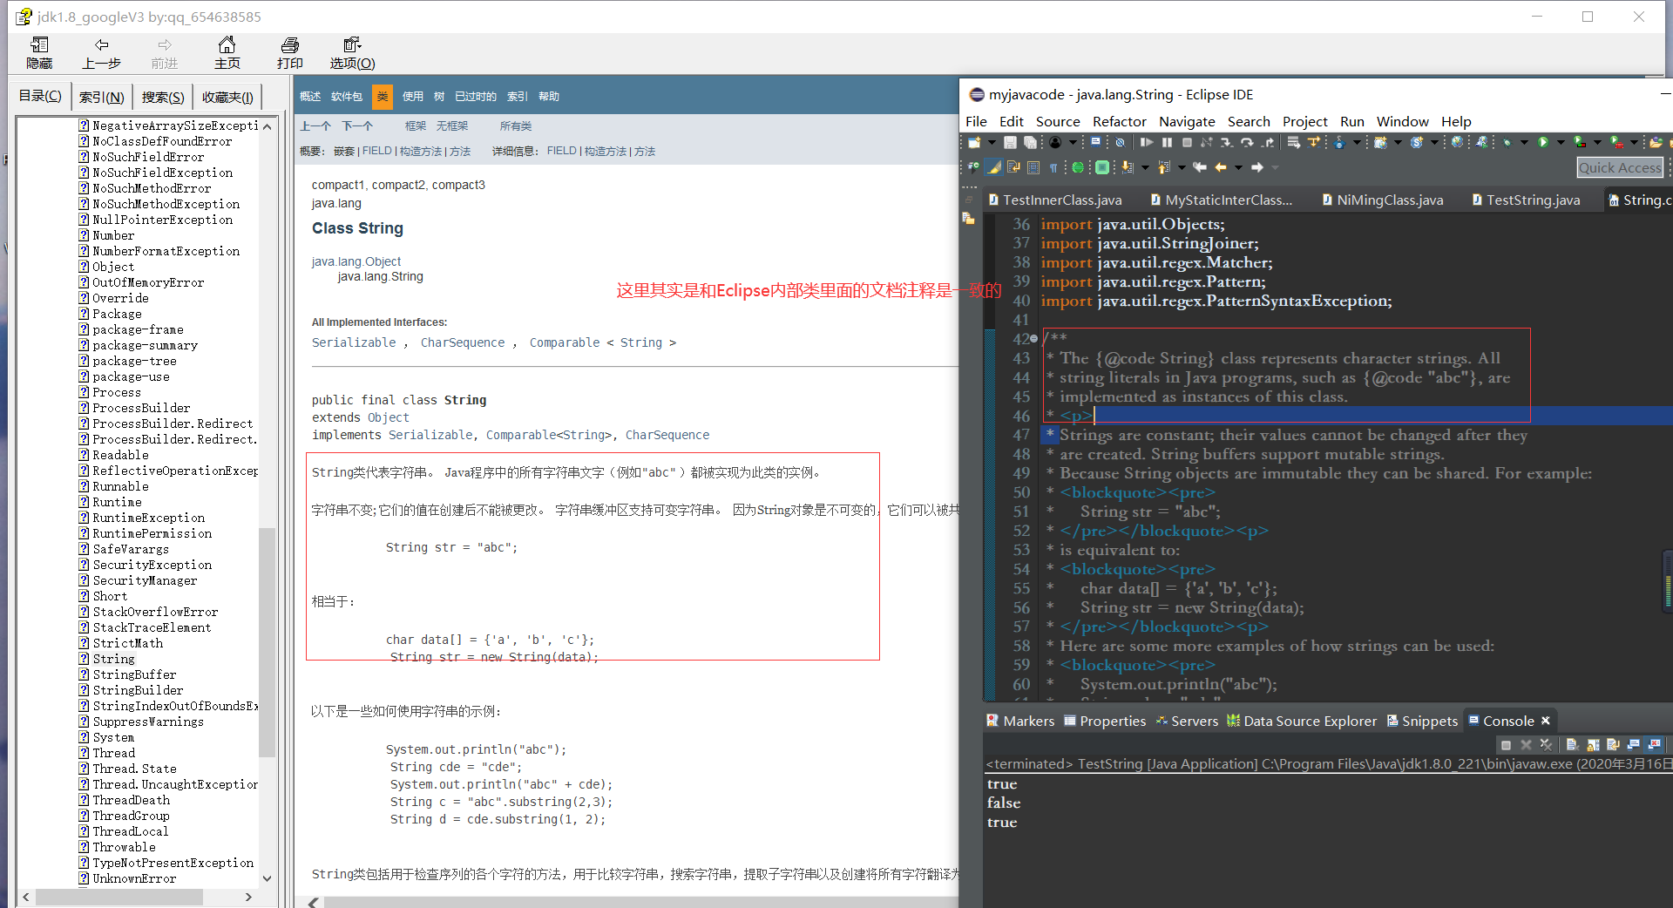
Task: Click the yellow Back arrow in Eclipse toolbar
Action: 1220,167
